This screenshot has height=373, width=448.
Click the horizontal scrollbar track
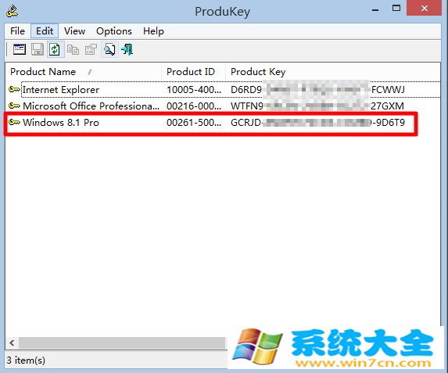tap(122, 343)
